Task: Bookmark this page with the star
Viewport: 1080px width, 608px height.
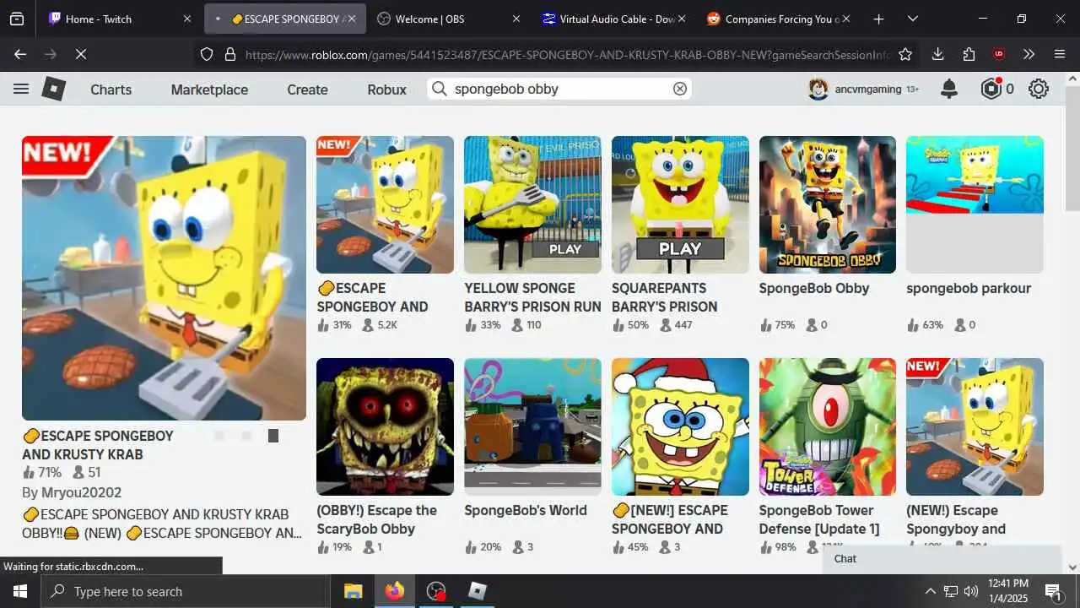Action: pyautogui.click(x=905, y=54)
